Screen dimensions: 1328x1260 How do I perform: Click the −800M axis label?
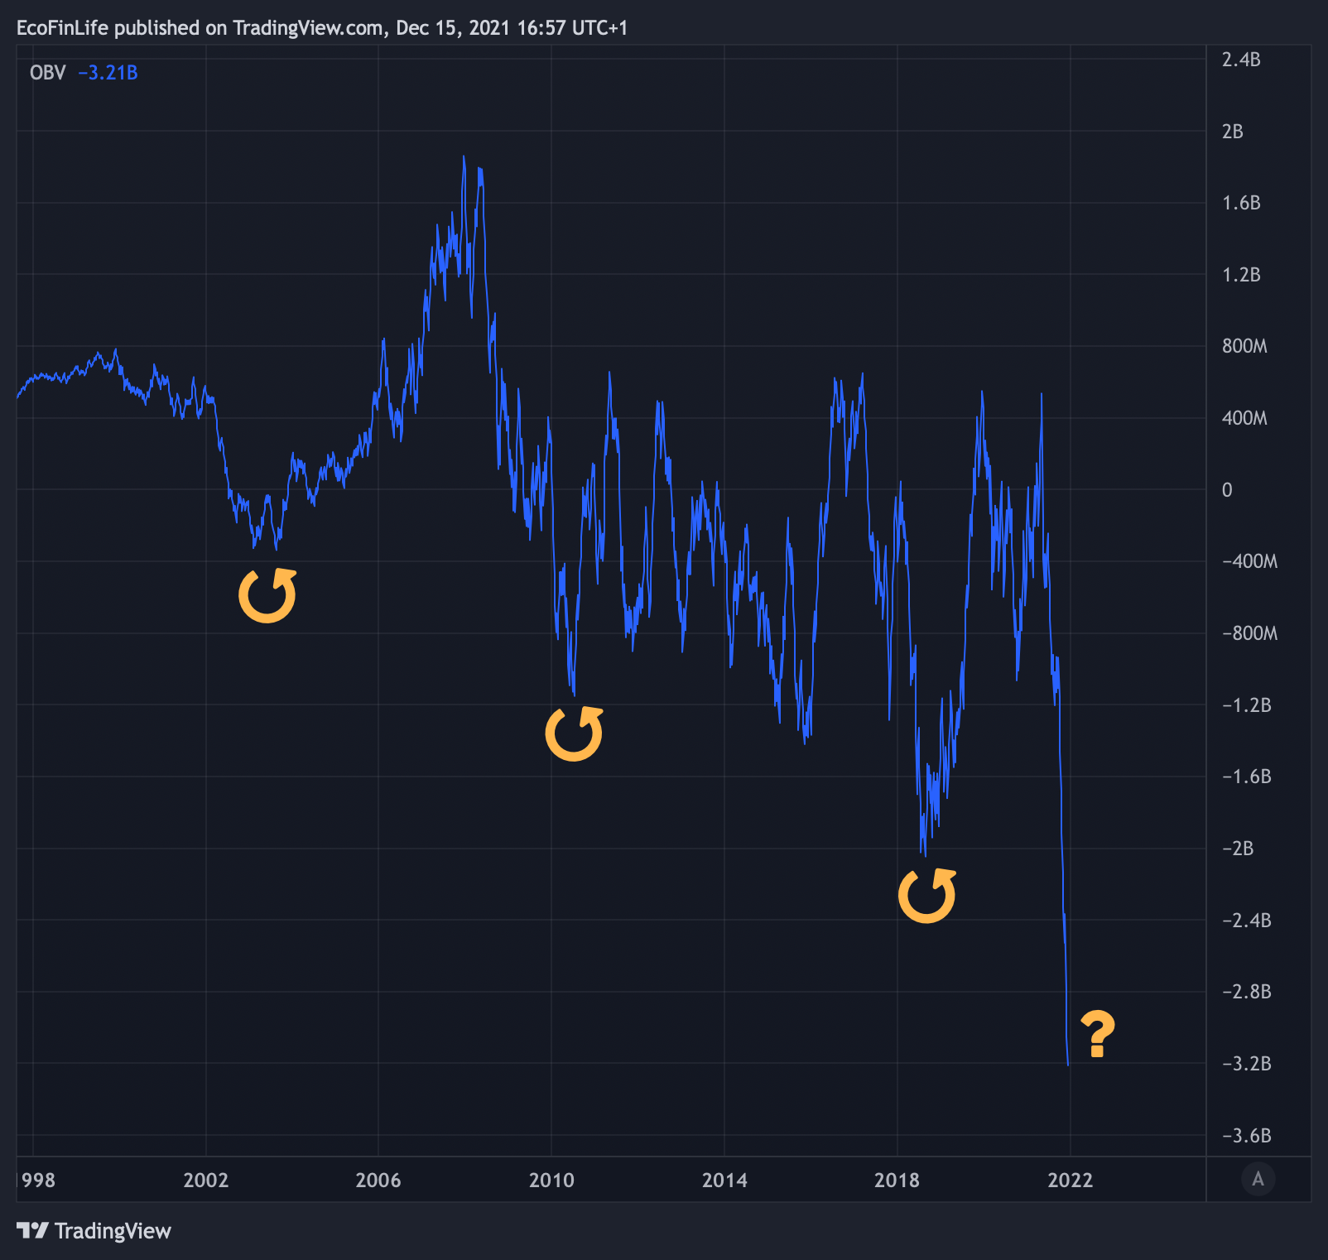[1249, 633]
